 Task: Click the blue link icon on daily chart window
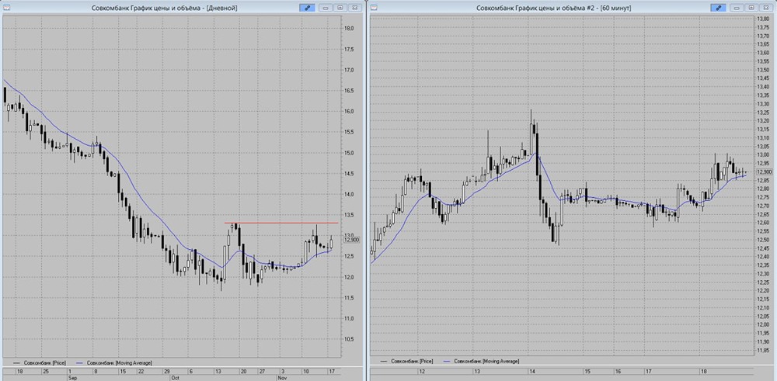coord(307,8)
